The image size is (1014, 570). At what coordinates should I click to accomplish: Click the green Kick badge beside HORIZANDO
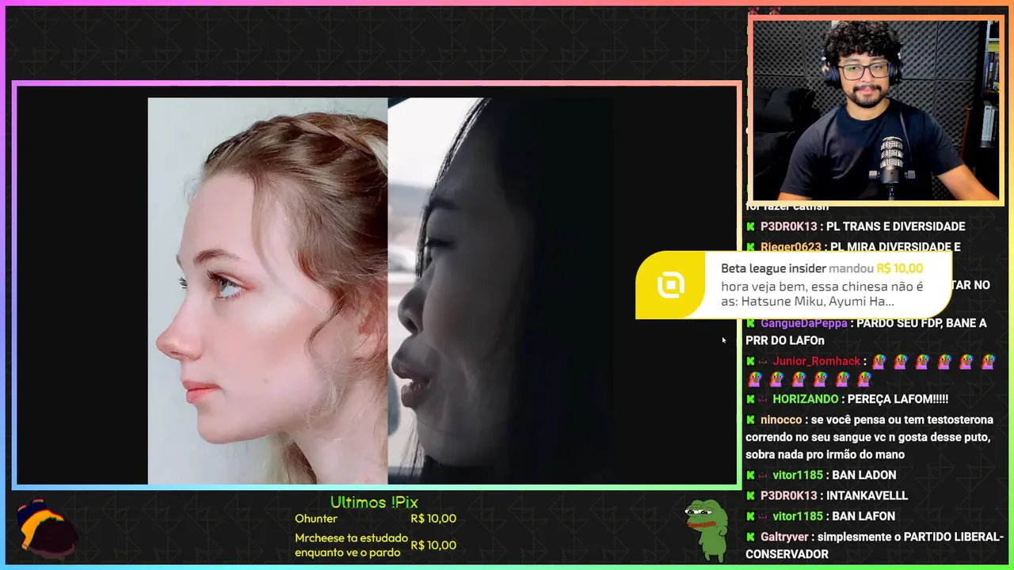tap(750, 399)
